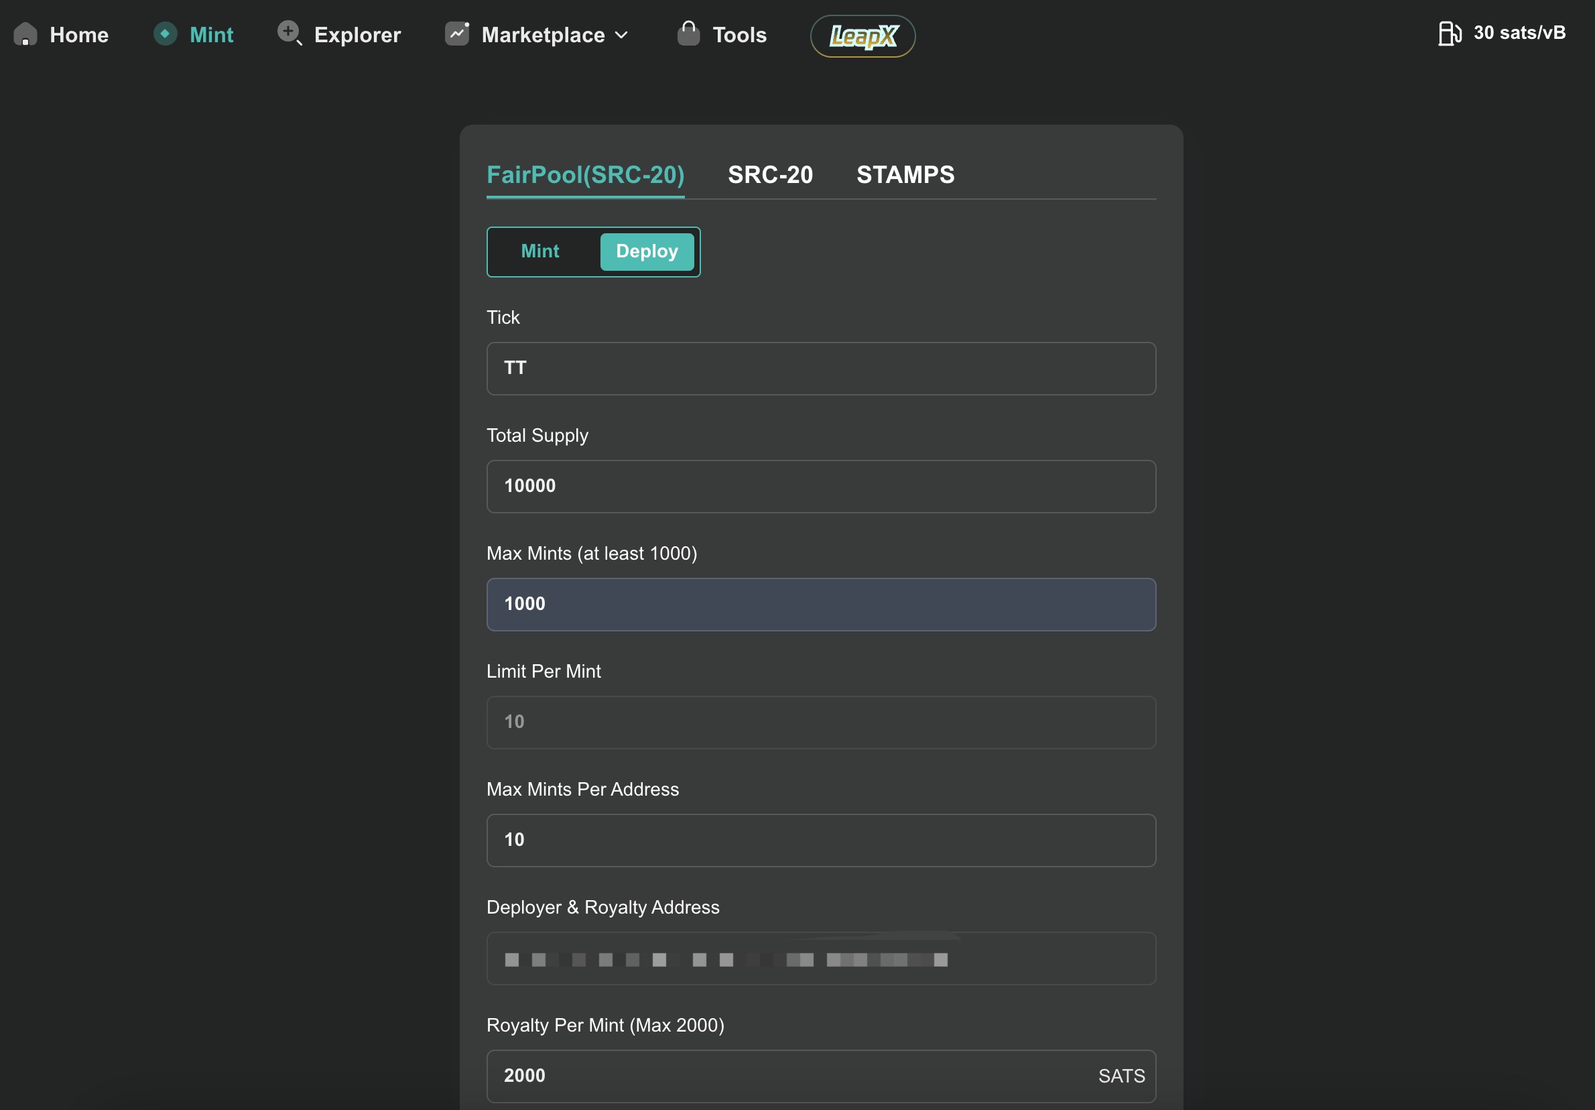Select the FairPool(SRC-20) tab
Viewport: 1595px width, 1110px height.
(x=585, y=174)
